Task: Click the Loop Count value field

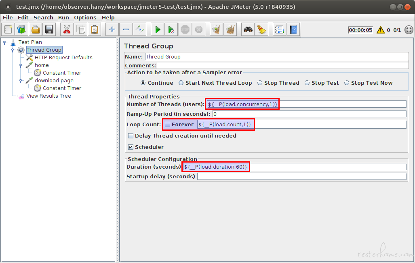Action: pos(302,125)
